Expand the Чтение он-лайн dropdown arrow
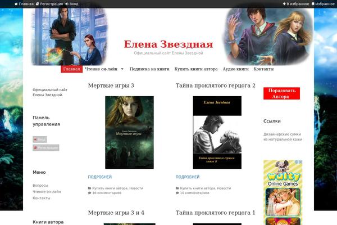This screenshot has height=225, width=337. [122, 69]
